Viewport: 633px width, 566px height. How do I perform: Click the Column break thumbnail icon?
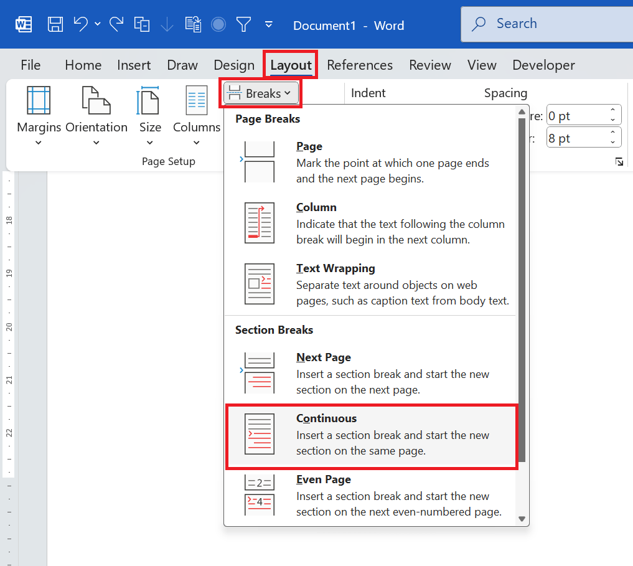[x=259, y=223]
